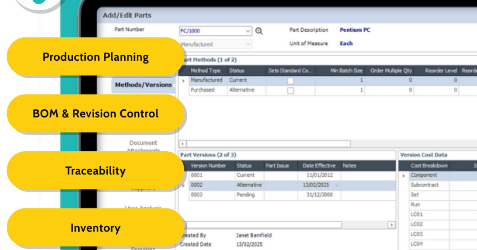Click the Part Versions scrollbar right arrow

[392, 225]
